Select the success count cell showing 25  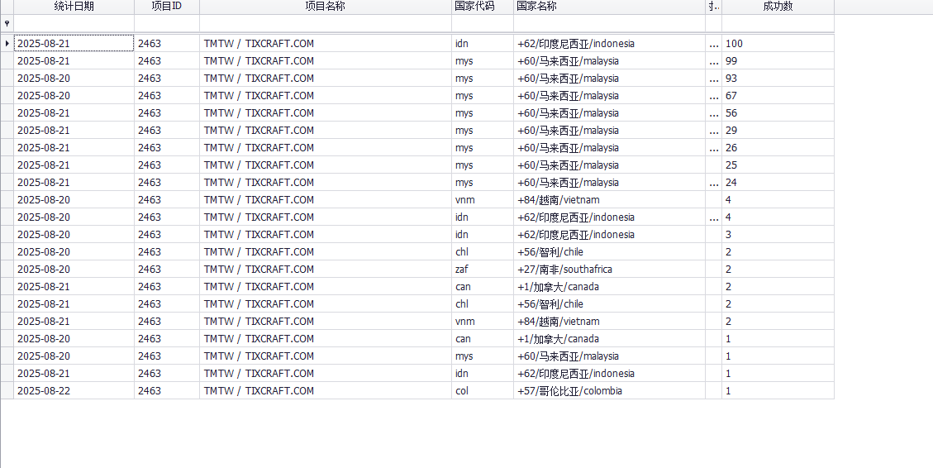pos(778,165)
